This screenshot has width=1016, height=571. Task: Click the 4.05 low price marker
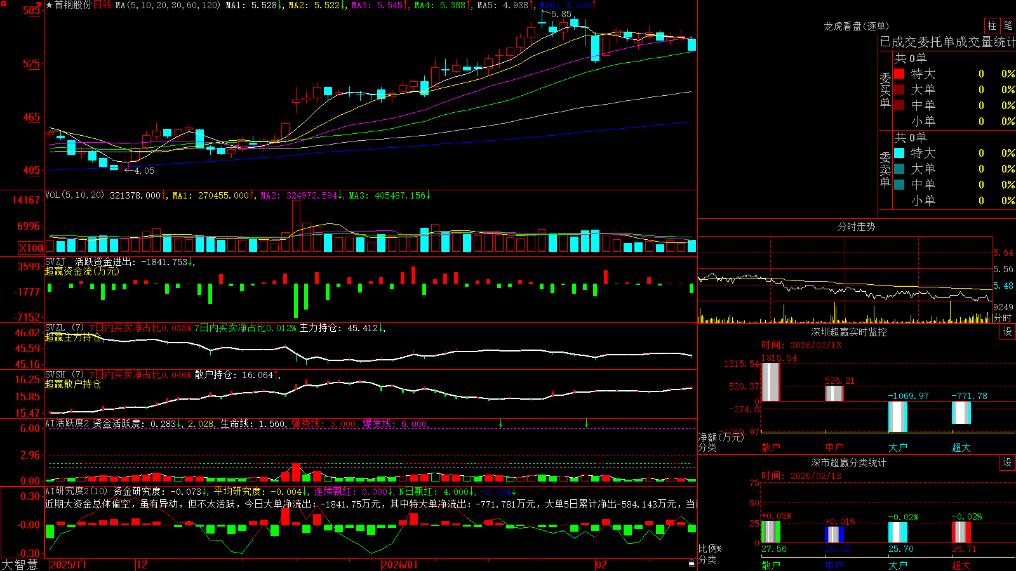(144, 171)
